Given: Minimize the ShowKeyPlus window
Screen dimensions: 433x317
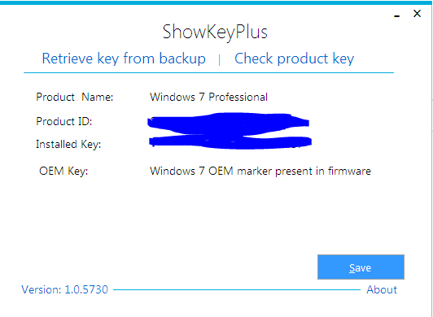Looking at the screenshot, I should click(397, 16).
